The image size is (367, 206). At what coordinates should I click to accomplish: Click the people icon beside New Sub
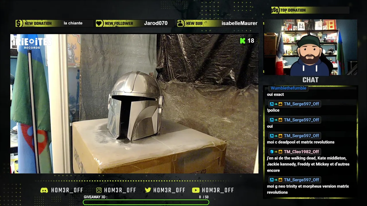pos(181,23)
